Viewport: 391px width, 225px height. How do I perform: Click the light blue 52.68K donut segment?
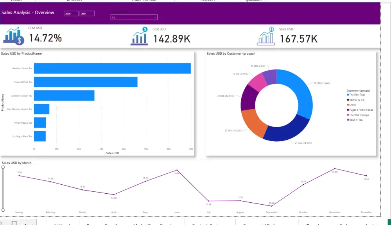[x=300, y=91]
